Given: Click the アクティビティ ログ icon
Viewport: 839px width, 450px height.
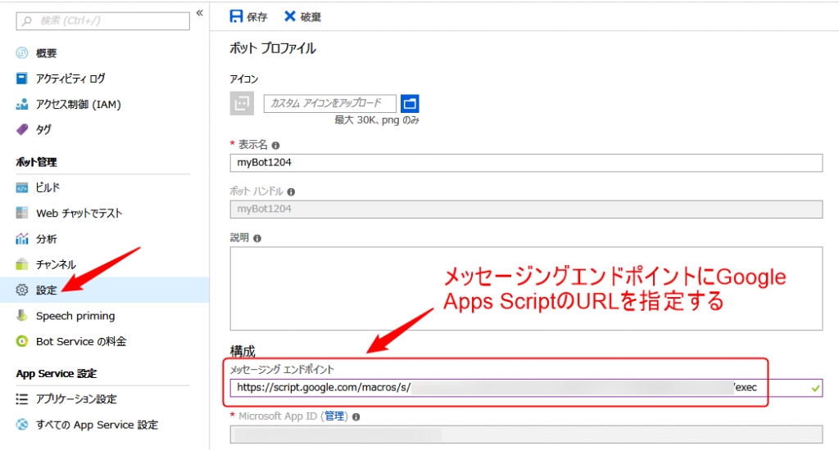Looking at the screenshot, I should [x=22, y=79].
